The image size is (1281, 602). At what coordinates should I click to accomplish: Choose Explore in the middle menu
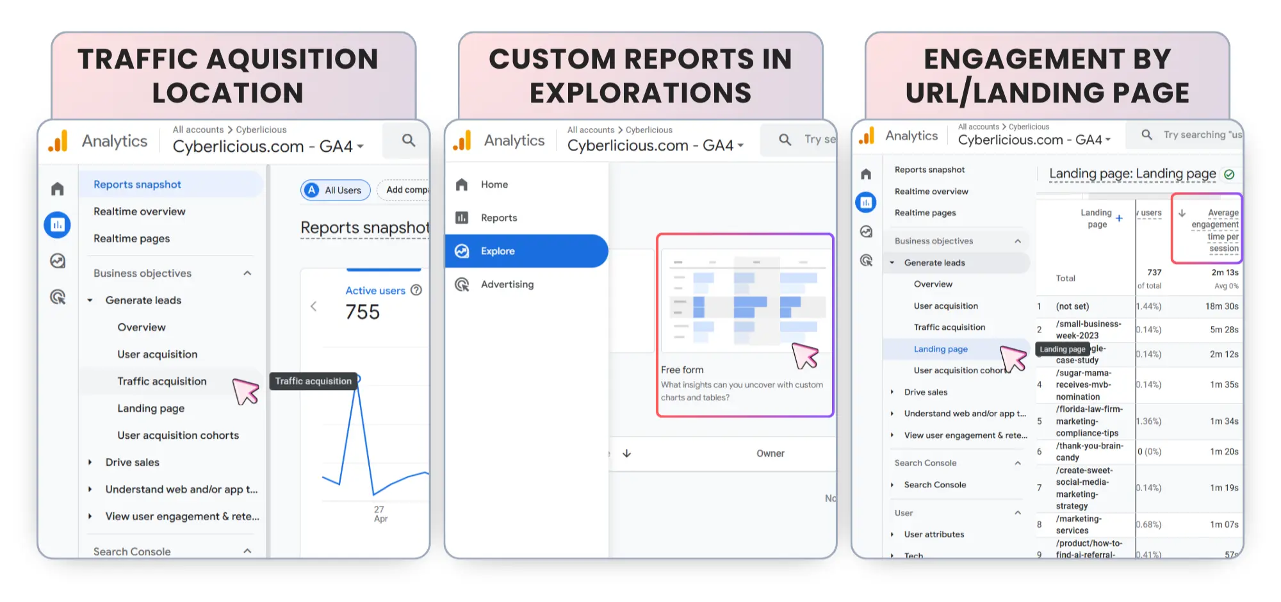pos(526,251)
